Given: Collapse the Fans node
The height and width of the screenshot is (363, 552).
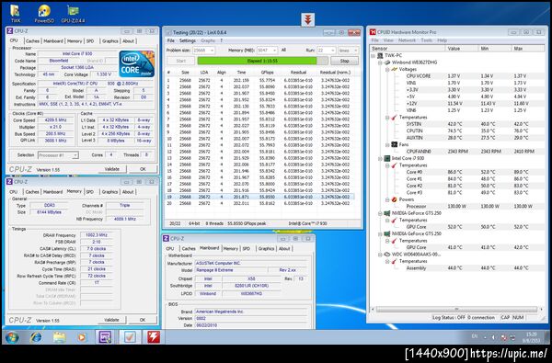Looking at the screenshot, I should (x=387, y=144).
